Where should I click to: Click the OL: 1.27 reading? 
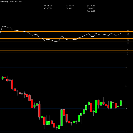[x=91, y=11]
